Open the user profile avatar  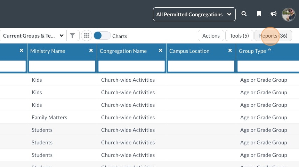click(288, 14)
